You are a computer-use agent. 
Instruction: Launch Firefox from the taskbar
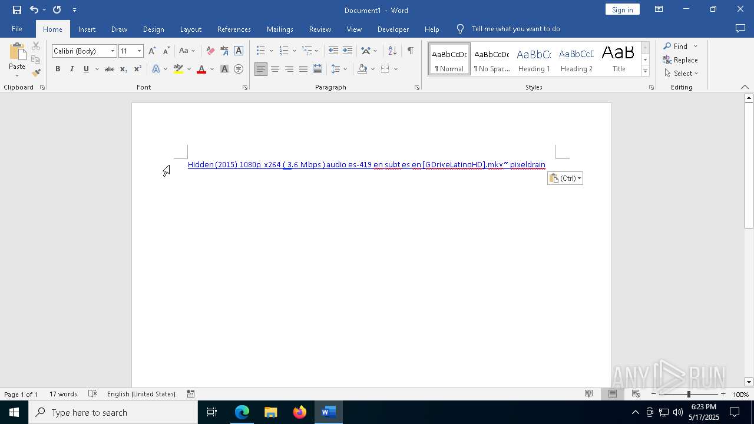pyautogui.click(x=300, y=412)
